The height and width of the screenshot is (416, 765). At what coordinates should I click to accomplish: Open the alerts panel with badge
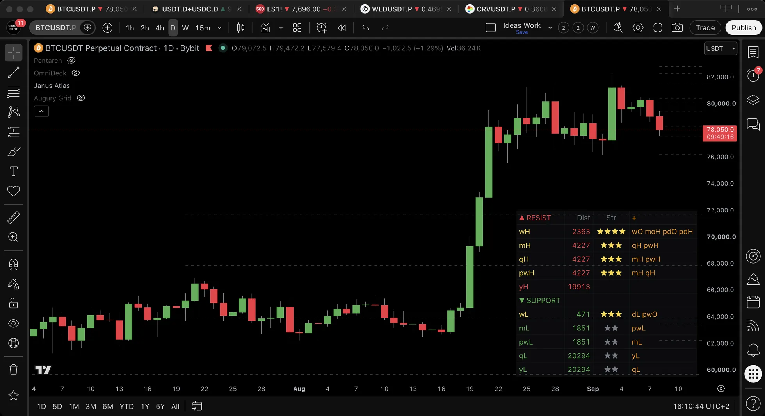point(753,75)
